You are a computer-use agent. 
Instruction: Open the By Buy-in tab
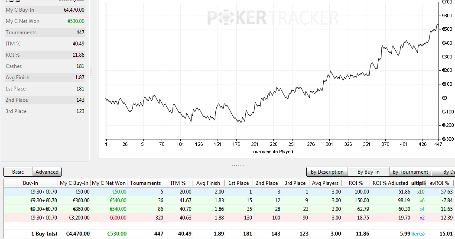pyautogui.click(x=368, y=172)
